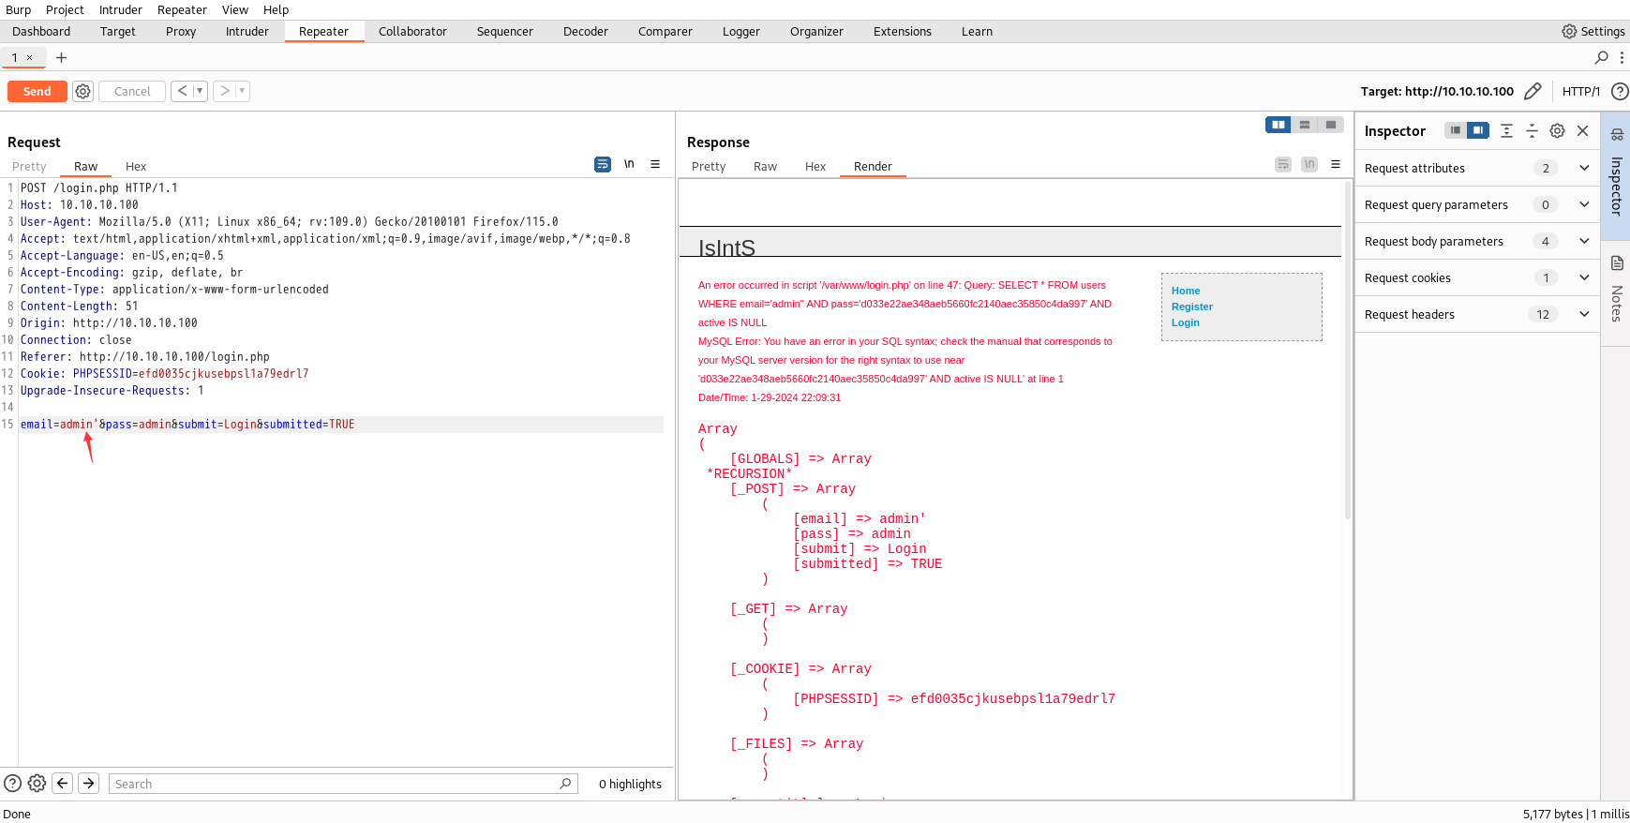
Task: Open the Repeater tab options kebab menu
Action: [1622, 57]
